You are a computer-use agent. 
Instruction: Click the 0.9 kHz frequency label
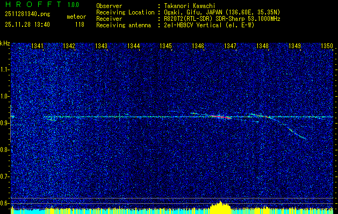pos(4,123)
